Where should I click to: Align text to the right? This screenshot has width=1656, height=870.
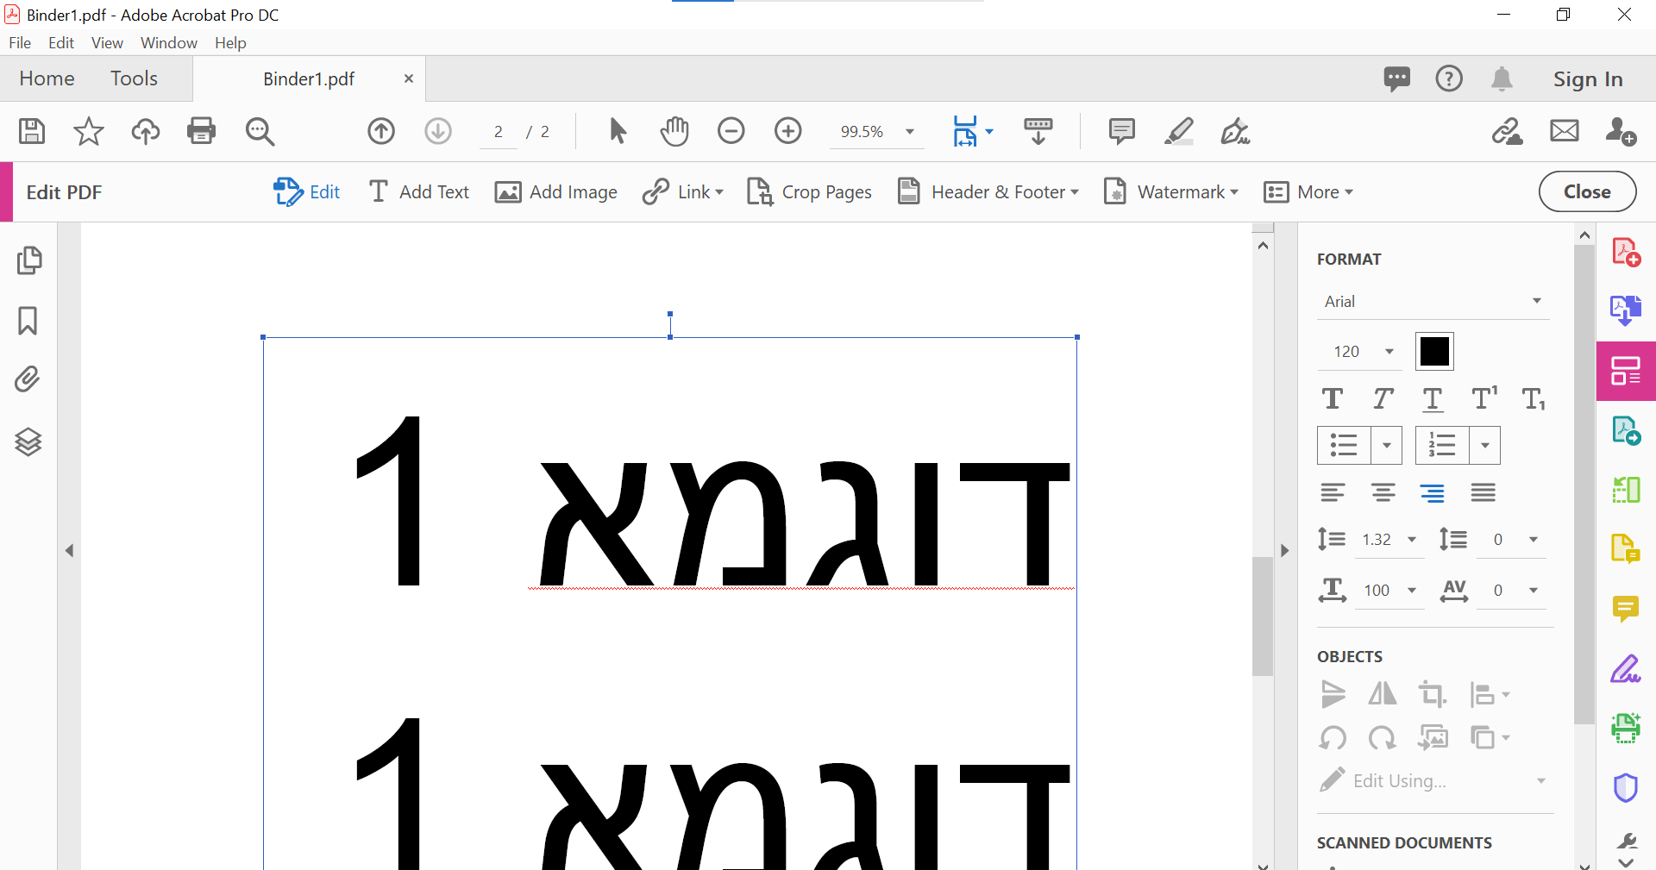(x=1433, y=492)
